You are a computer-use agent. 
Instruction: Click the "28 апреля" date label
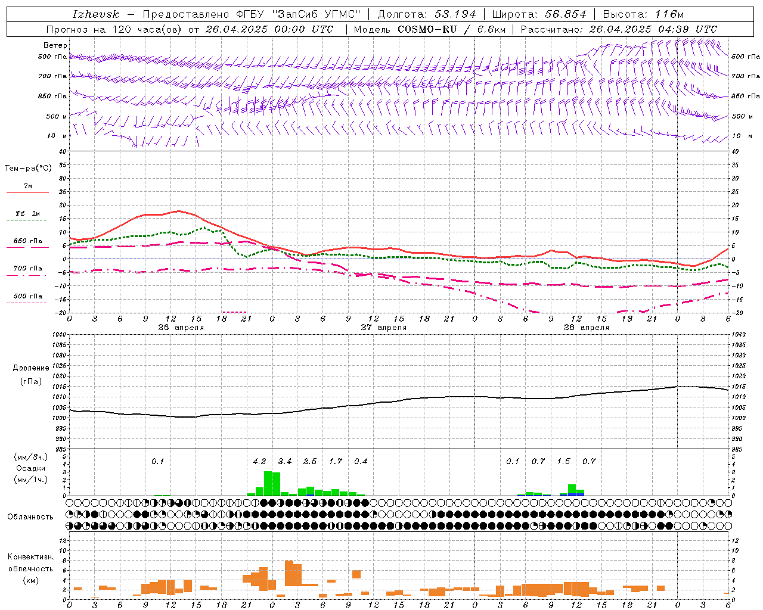[x=587, y=328]
